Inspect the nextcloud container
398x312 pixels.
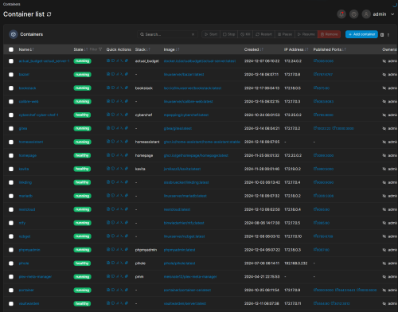pos(113,209)
